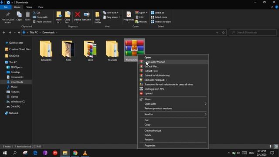Viewport: 279px width, 157px height.
Task: Choose Distruggi con AVG in the context menu
Action: [173, 89]
